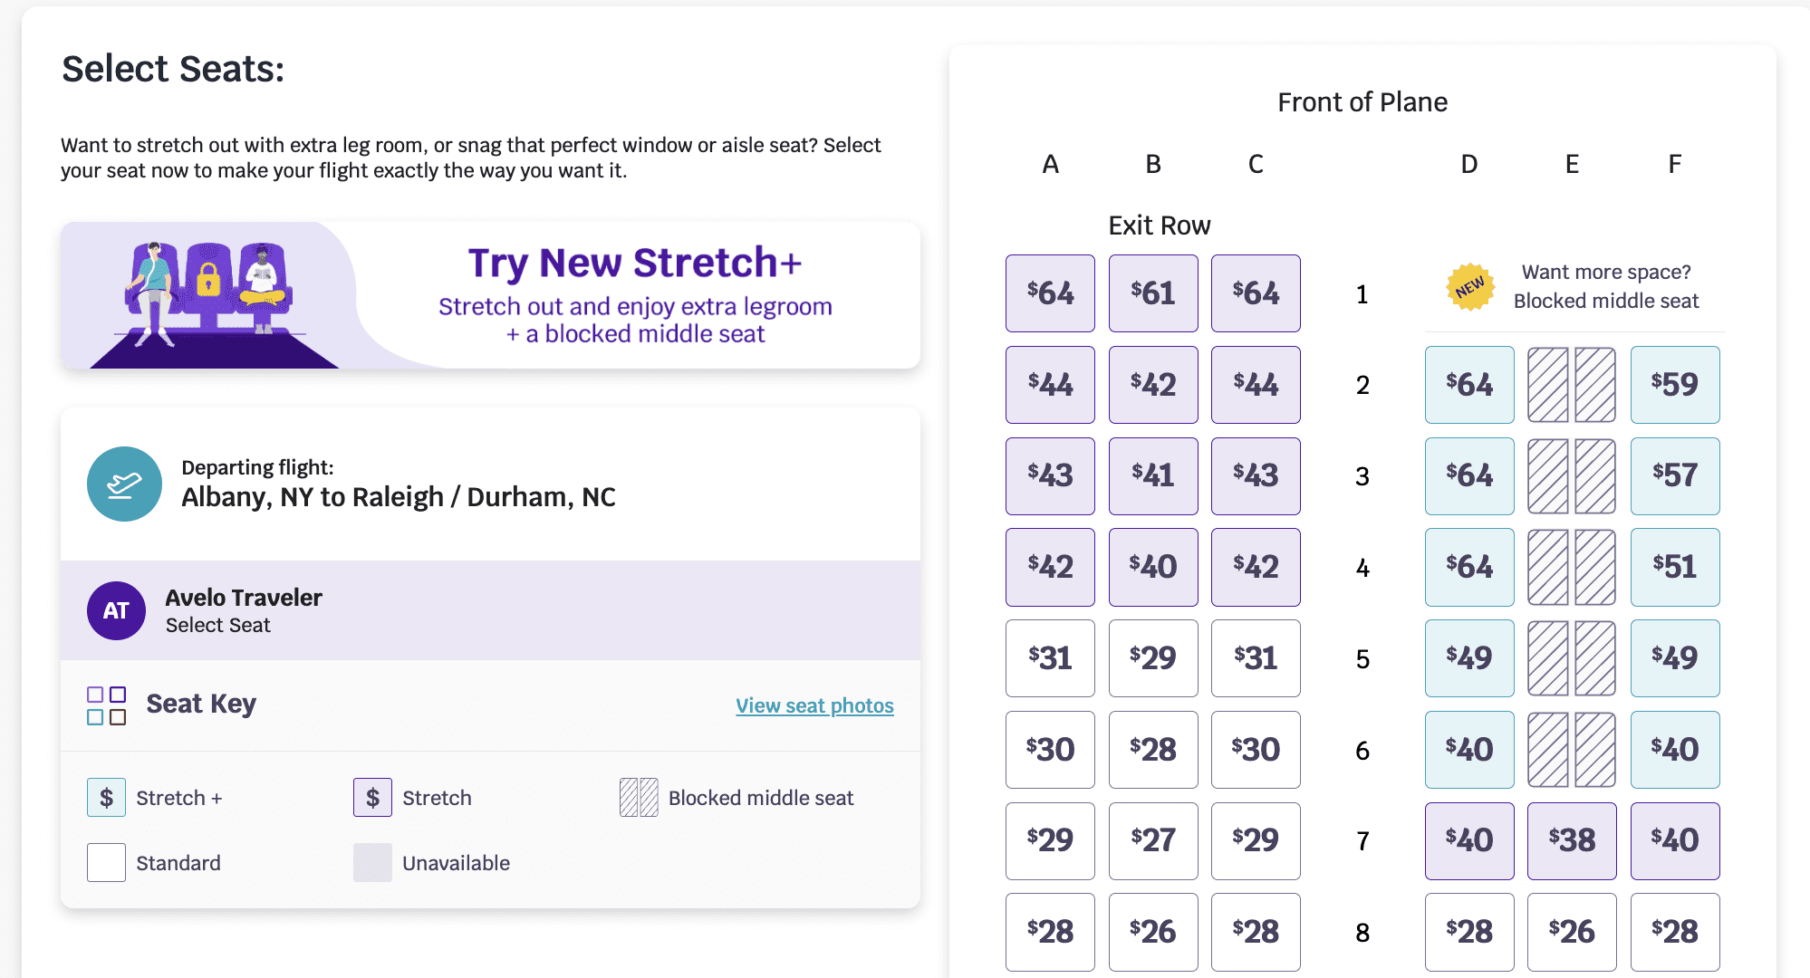The image size is (1810, 978).
Task: Select seat 5B priced at $29
Action: coord(1152,658)
